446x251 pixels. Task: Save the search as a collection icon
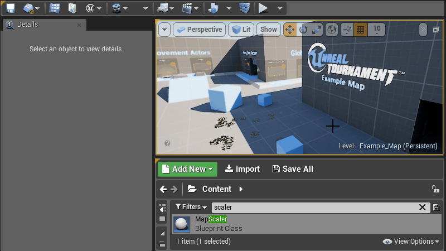436,207
